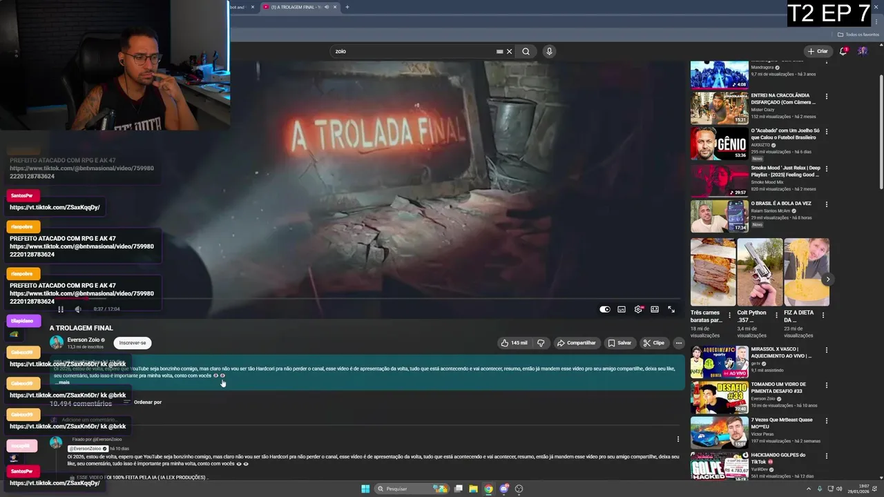
Task: Enable subtitles with the captions icon
Action: (622, 309)
